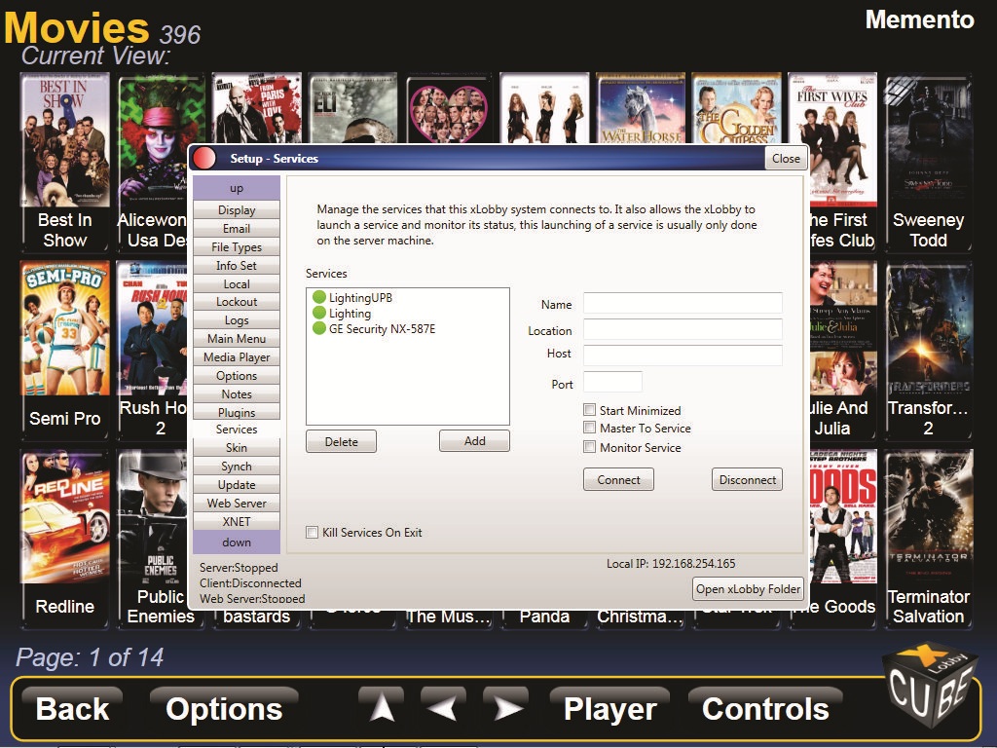Open Web Server settings
997x748 pixels.
237,504
